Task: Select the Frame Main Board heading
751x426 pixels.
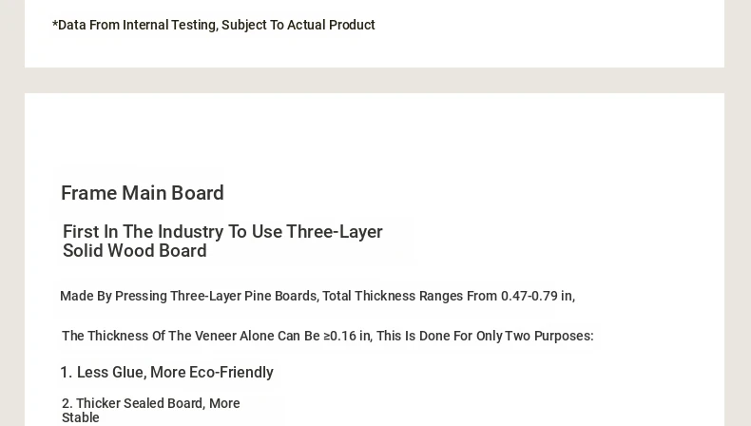Action: tap(143, 193)
